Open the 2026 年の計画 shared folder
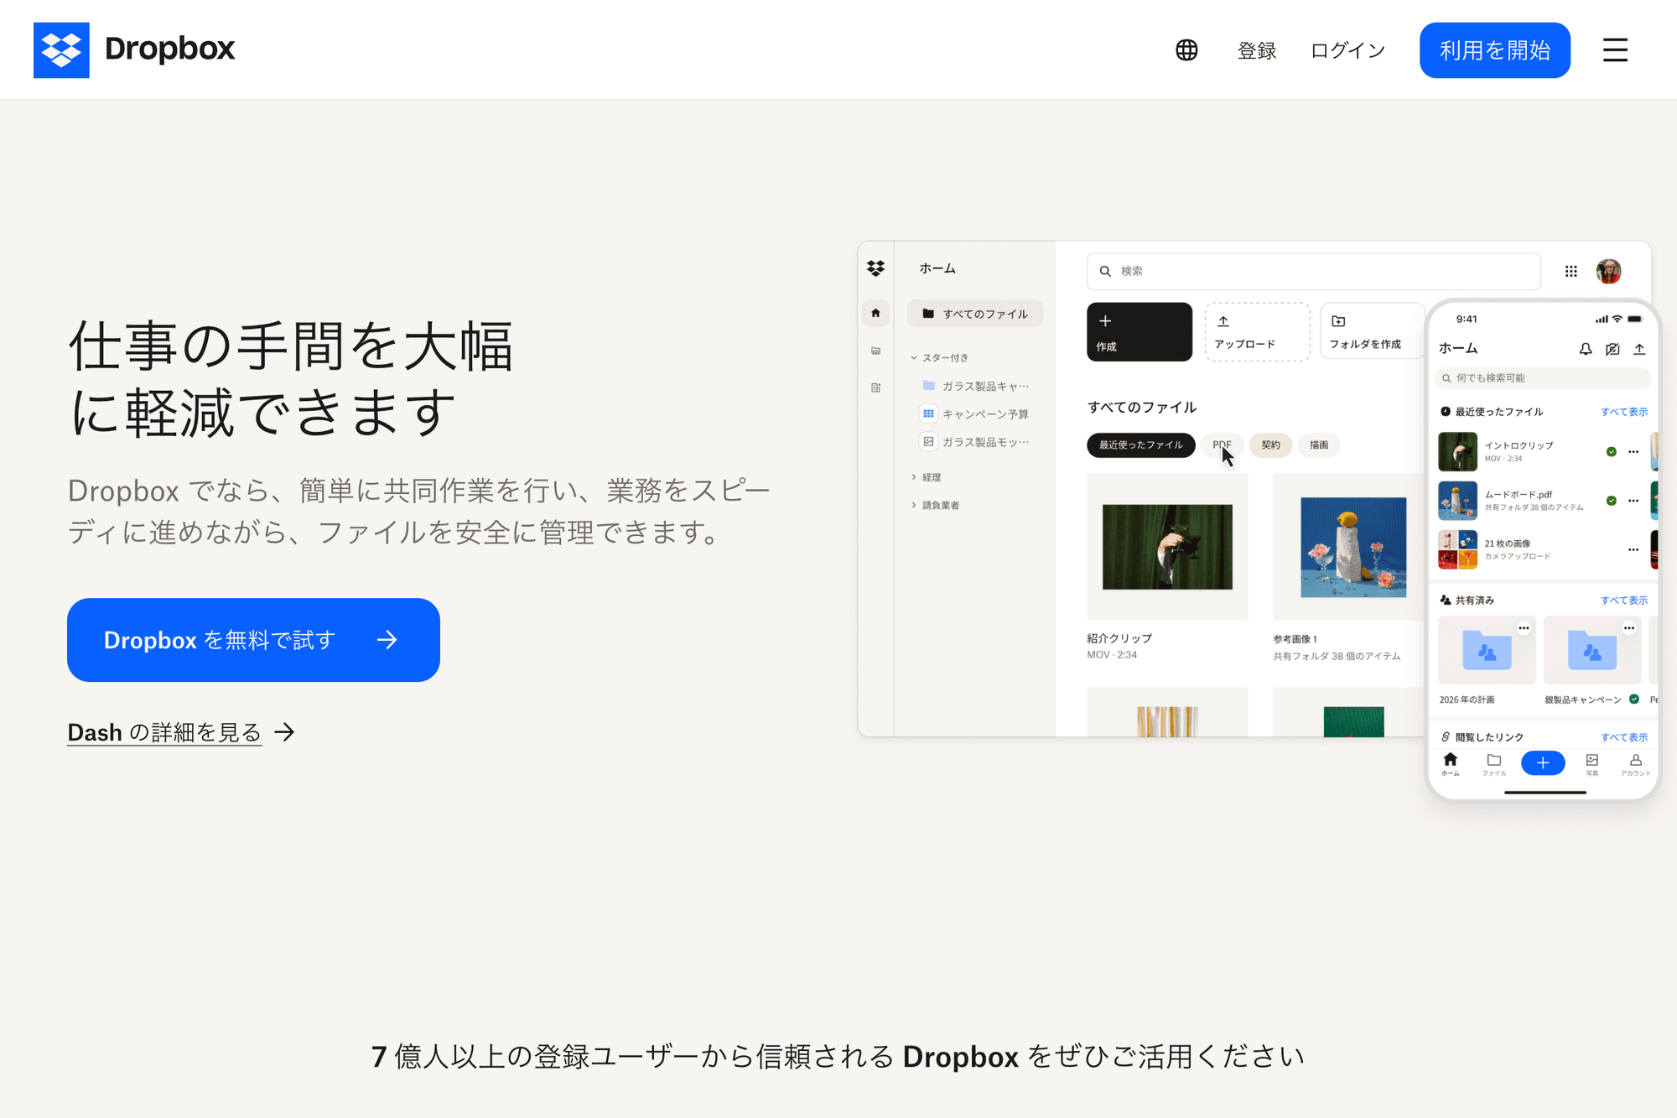The width and height of the screenshot is (1677, 1118). [1487, 650]
